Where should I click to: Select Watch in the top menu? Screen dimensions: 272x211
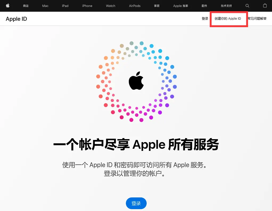[110, 6]
